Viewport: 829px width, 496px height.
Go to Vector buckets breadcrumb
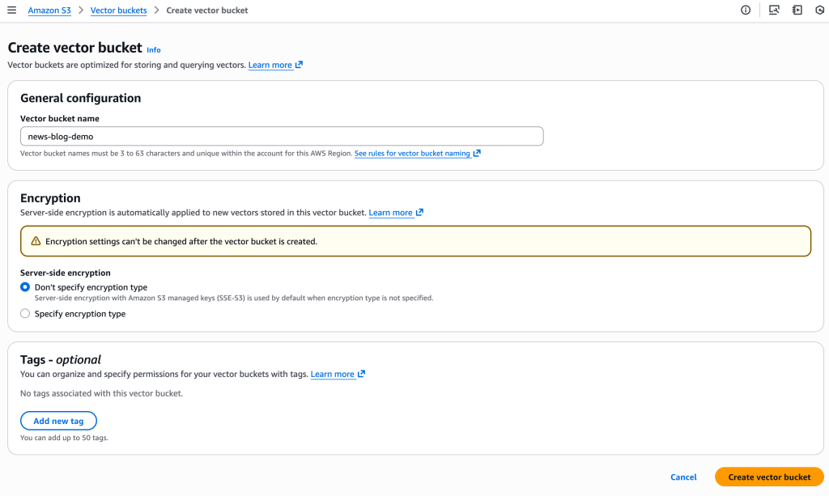pos(118,11)
